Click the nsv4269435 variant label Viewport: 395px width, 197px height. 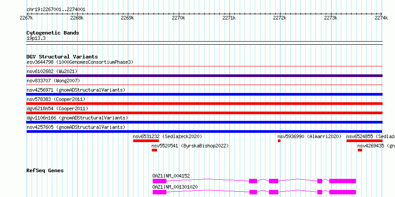(x=376, y=146)
